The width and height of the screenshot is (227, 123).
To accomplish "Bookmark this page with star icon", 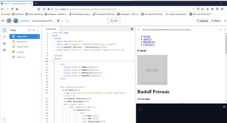I will point(202,9).
